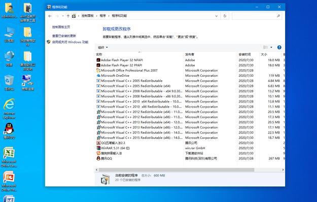The width and height of the screenshot is (317, 202).
Task: Open the address bar history dropdown
Action: click(x=216, y=16)
